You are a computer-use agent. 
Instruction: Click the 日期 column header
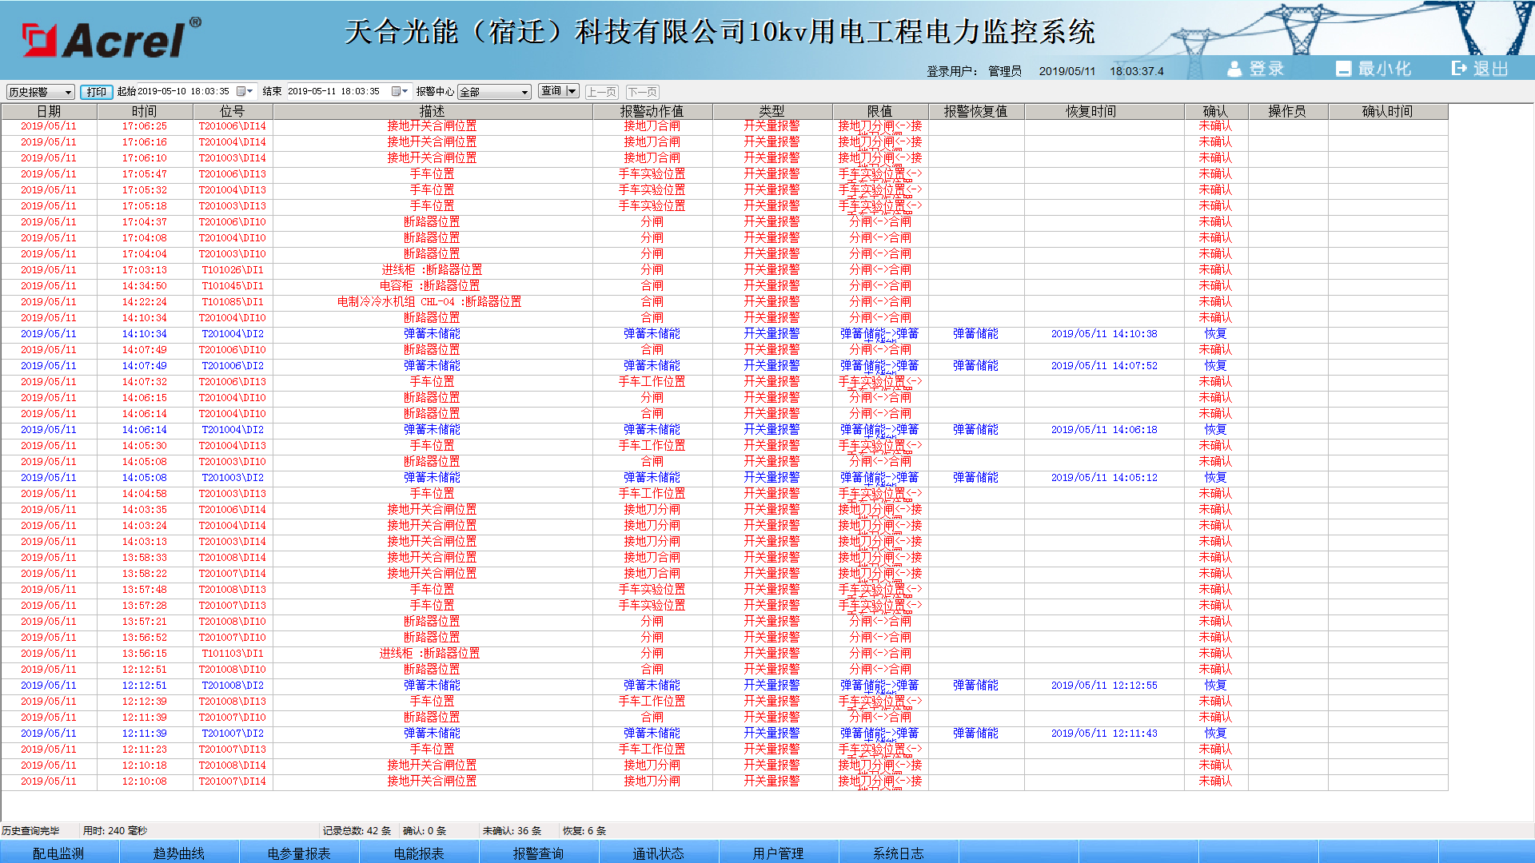tap(49, 111)
